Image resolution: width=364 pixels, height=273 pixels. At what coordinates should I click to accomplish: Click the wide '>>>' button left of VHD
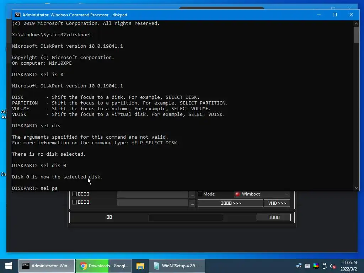pos(230,203)
